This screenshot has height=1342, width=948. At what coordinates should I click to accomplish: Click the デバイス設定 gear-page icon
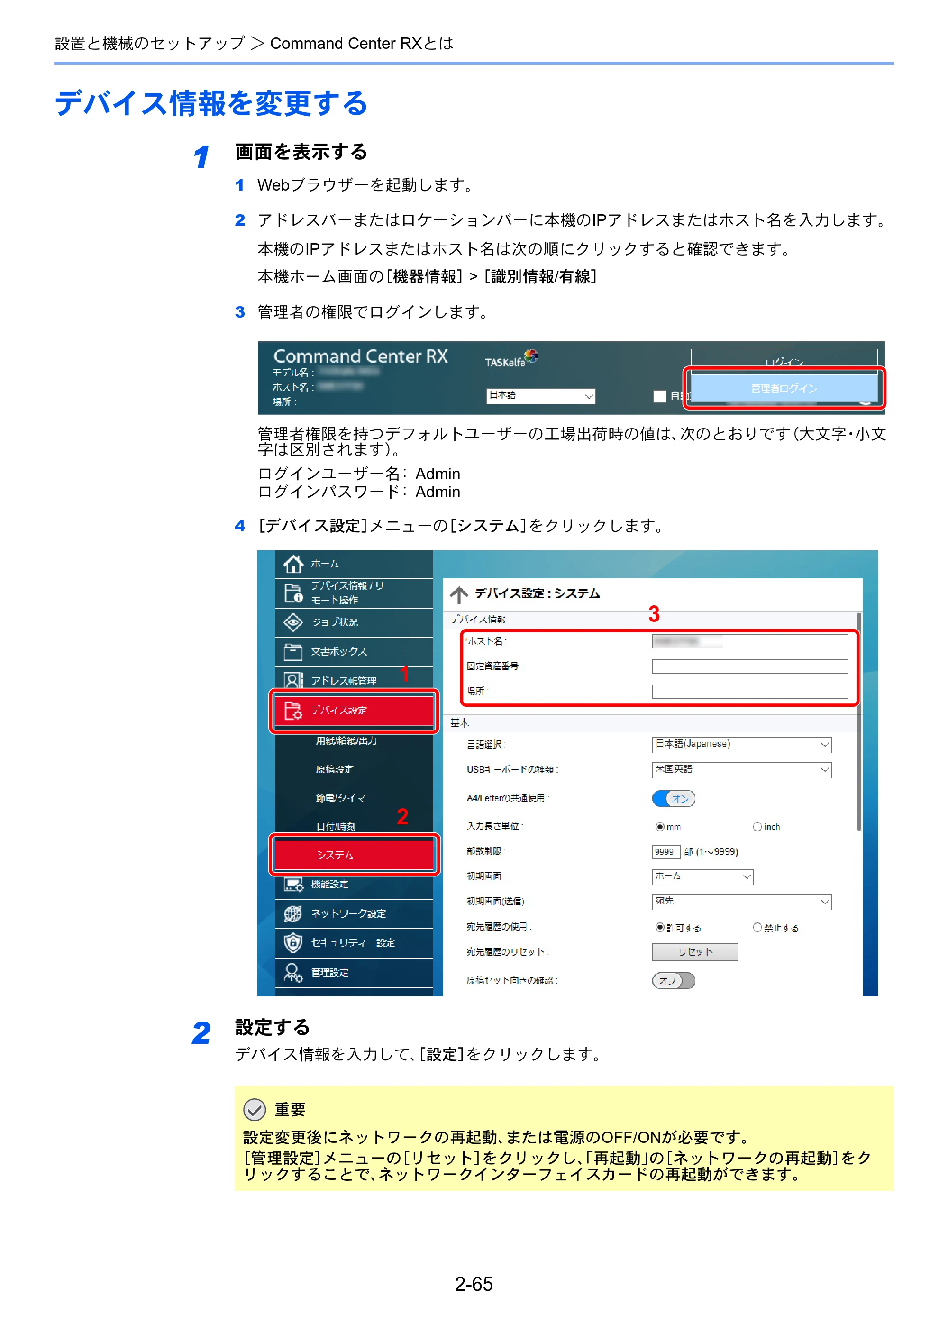pyautogui.click(x=293, y=710)
